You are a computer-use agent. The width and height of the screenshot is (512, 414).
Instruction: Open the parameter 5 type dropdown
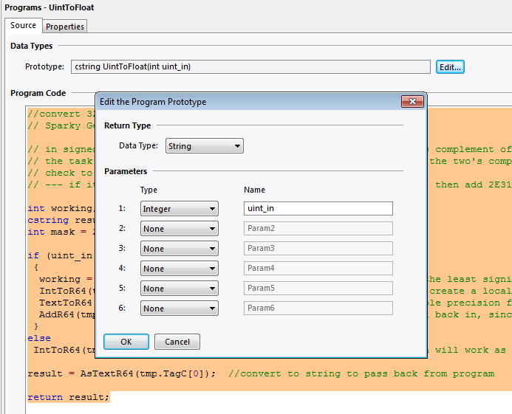click(x=180, y=288)
